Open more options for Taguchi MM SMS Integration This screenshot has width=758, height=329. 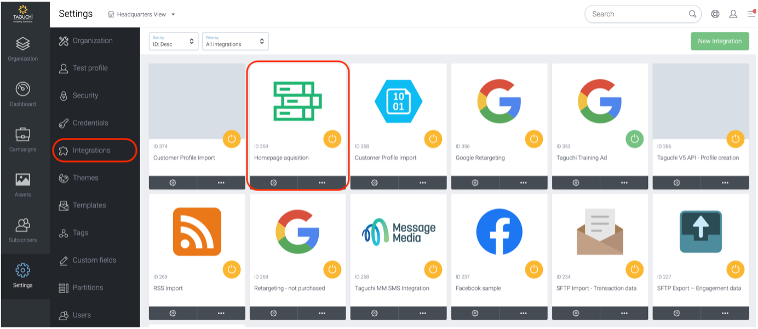tap(423, 313)
